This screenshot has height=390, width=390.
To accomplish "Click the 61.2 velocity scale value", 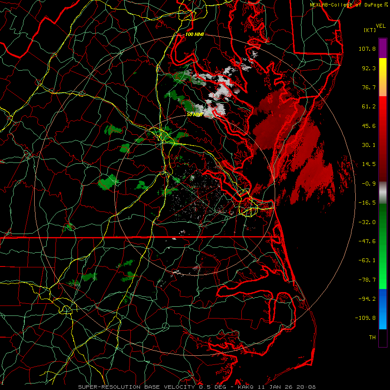I will tap(369, 107).
